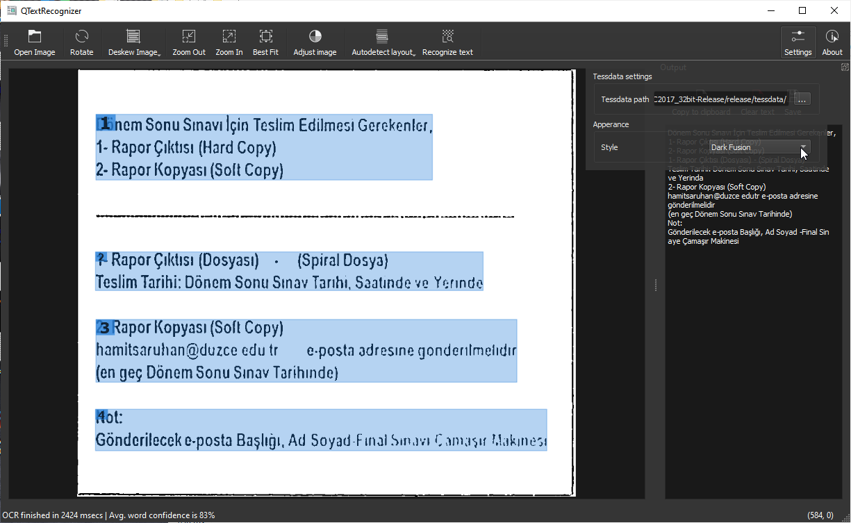Minimize the QTextRecognizer window
The width and height of the screenshot is (851, 523).
[x=771, y=10]
